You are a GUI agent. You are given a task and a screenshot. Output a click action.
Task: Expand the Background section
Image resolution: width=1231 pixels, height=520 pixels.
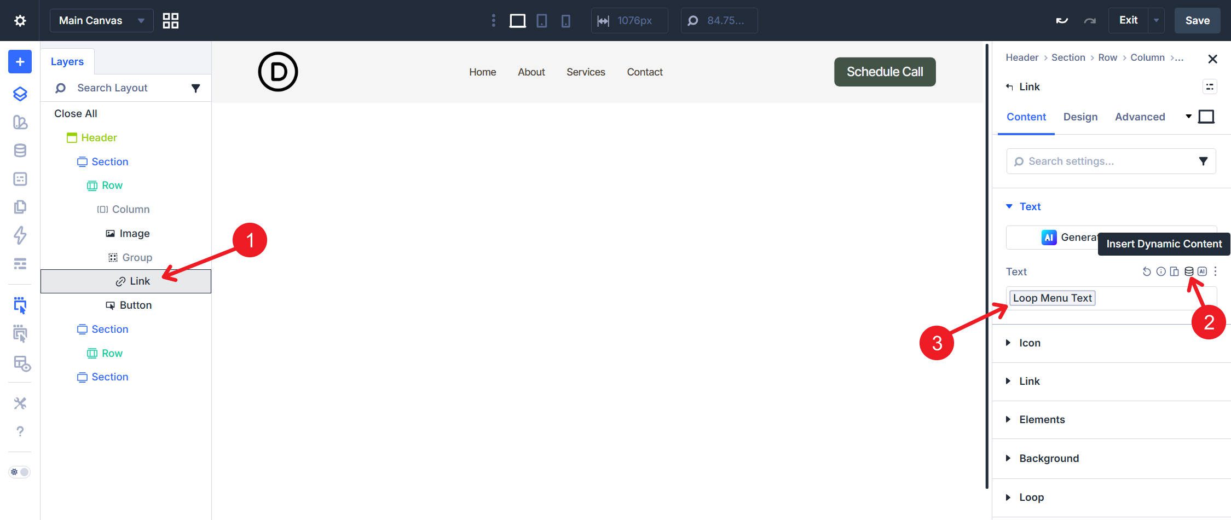(x=1049, y=458)
